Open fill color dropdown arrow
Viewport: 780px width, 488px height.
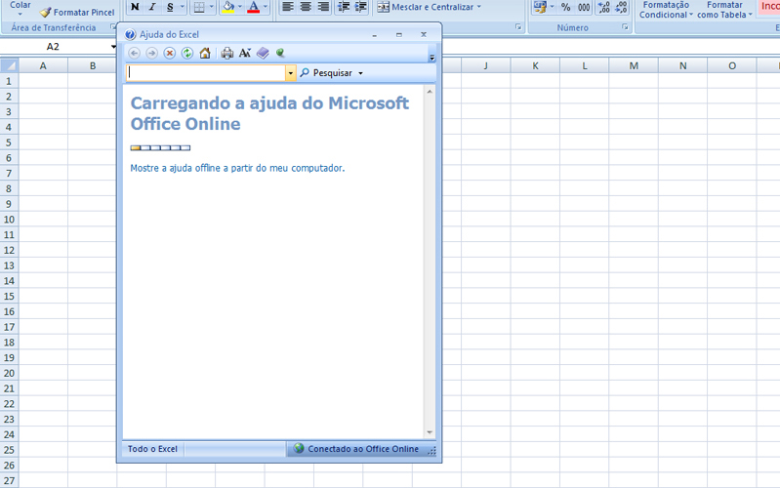(x=240, y=7)
